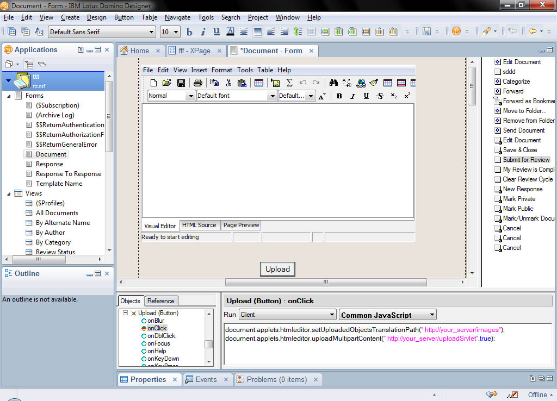557x401 pixels.
Task: Click the editor Underline U button
Action: pyautogui.click(x=366, y=96)
